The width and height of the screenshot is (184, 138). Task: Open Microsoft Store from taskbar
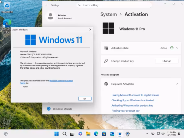coord(104,134)
